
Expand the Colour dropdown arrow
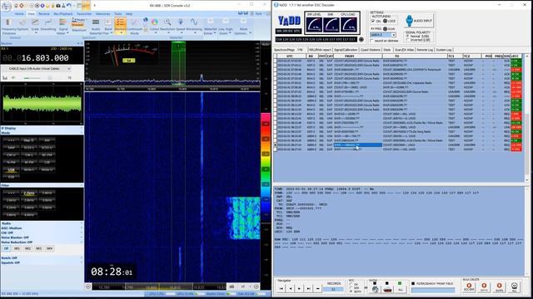(156, 33)
